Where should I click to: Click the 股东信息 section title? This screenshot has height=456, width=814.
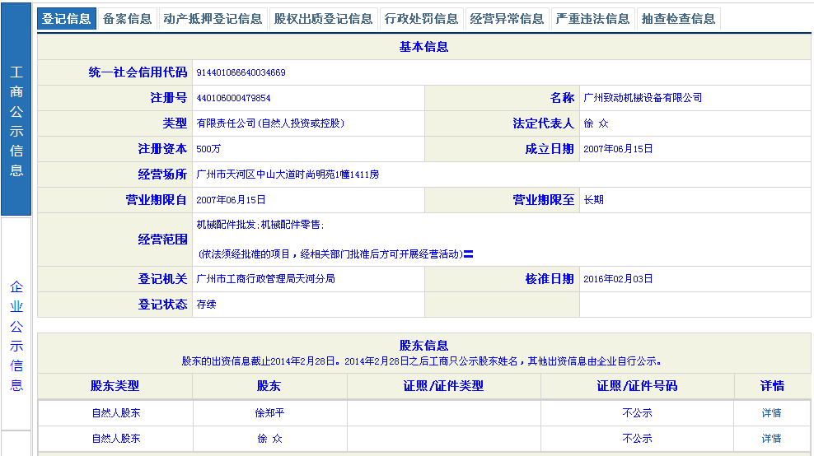pyautogui.click(x=423, y=346)
